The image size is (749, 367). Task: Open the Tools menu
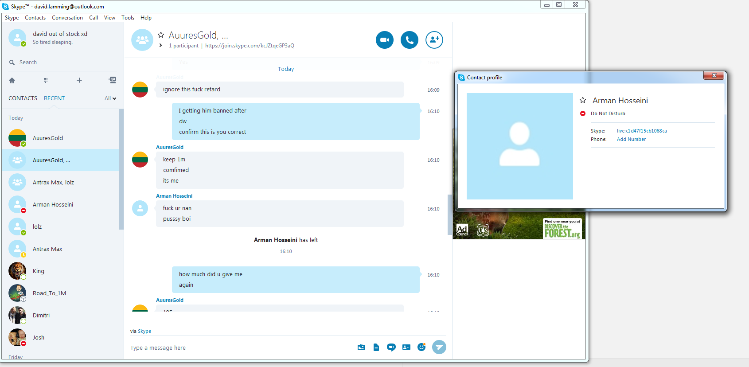[x=128, y=18]
